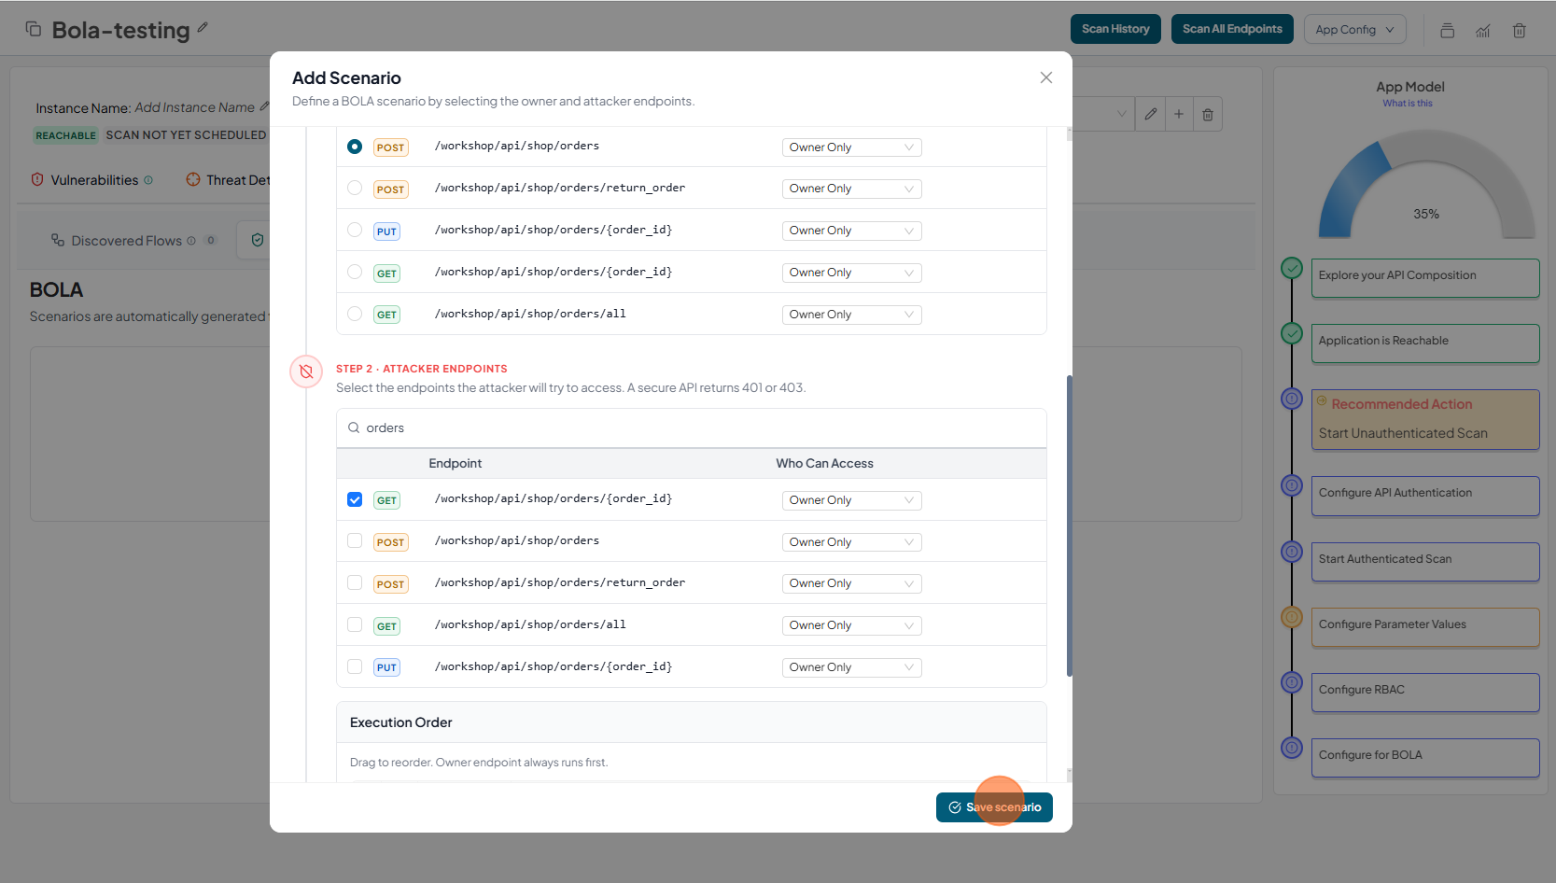
Task: Click the printer-like icon in top header
Action: pos(1447,31)
